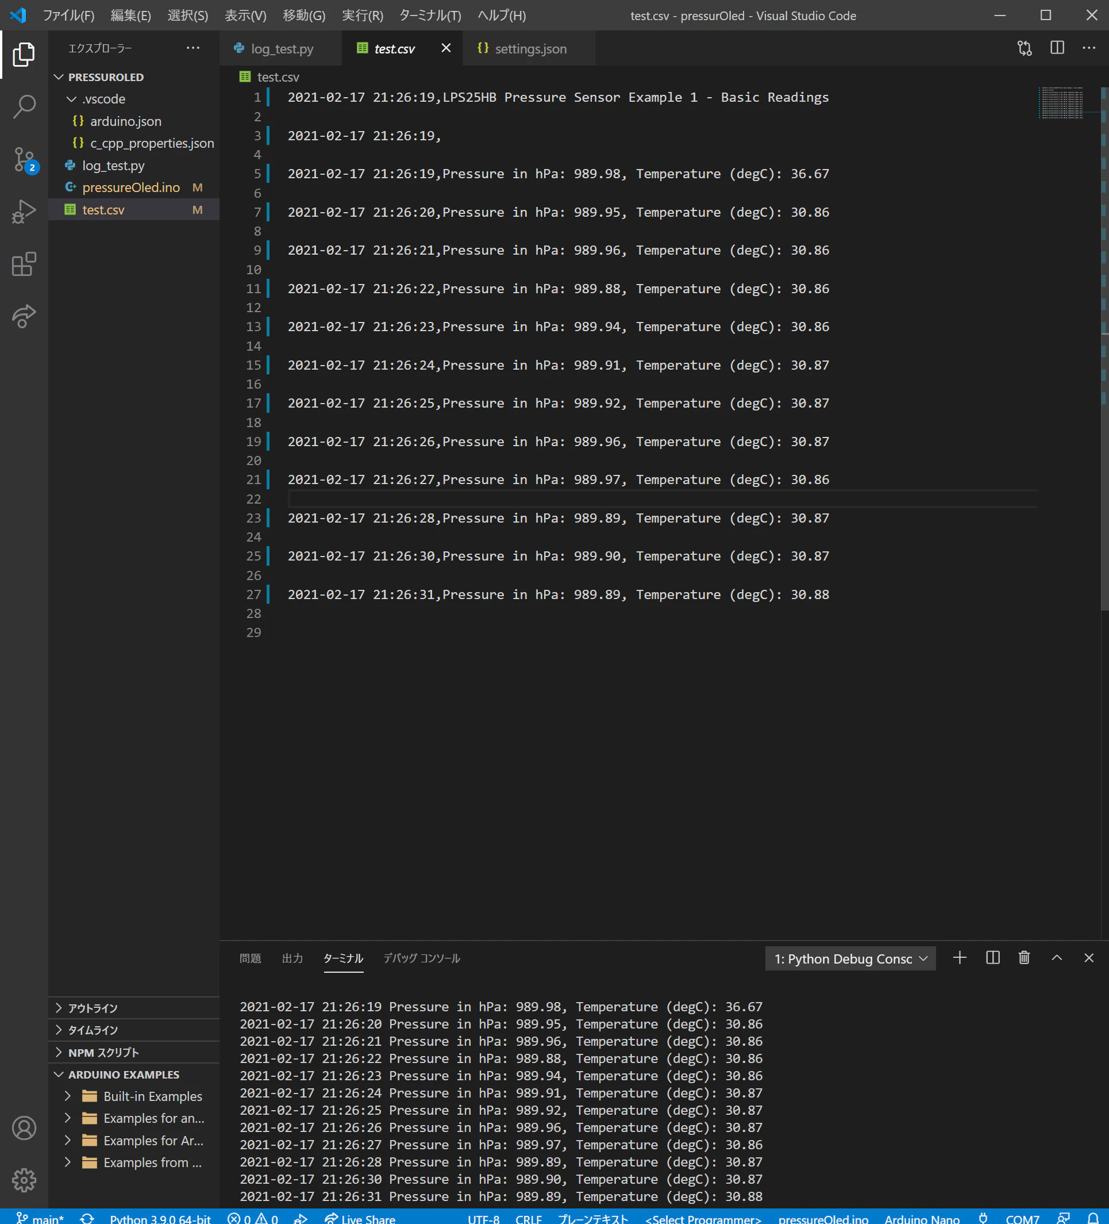Open log_test.py in the explorer tree
The height and width of the screenshot is (1224, 1109).
click(133, 165)
